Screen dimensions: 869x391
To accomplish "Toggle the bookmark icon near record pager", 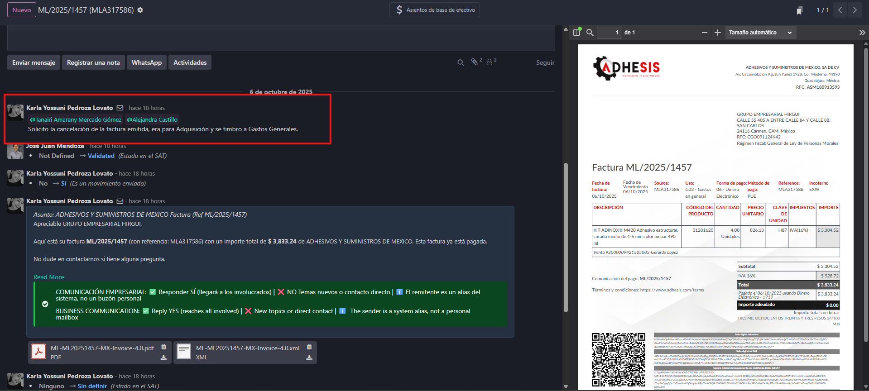I will (800, 10).
